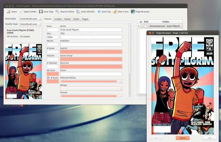Close the Page Browser with Close button
The width and height of the screenshot is (221, 142).
(x=183, y=138)
